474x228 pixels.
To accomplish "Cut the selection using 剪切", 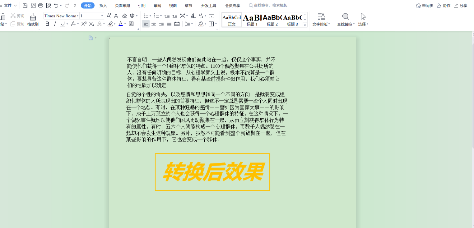I will [17, 16].
